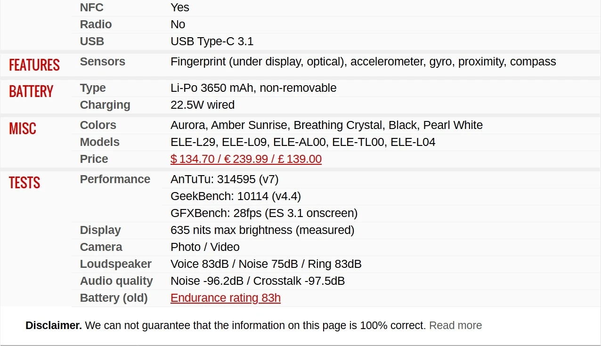Click the Display test label
The image size is (601, 346).
(x=100, y=230)
